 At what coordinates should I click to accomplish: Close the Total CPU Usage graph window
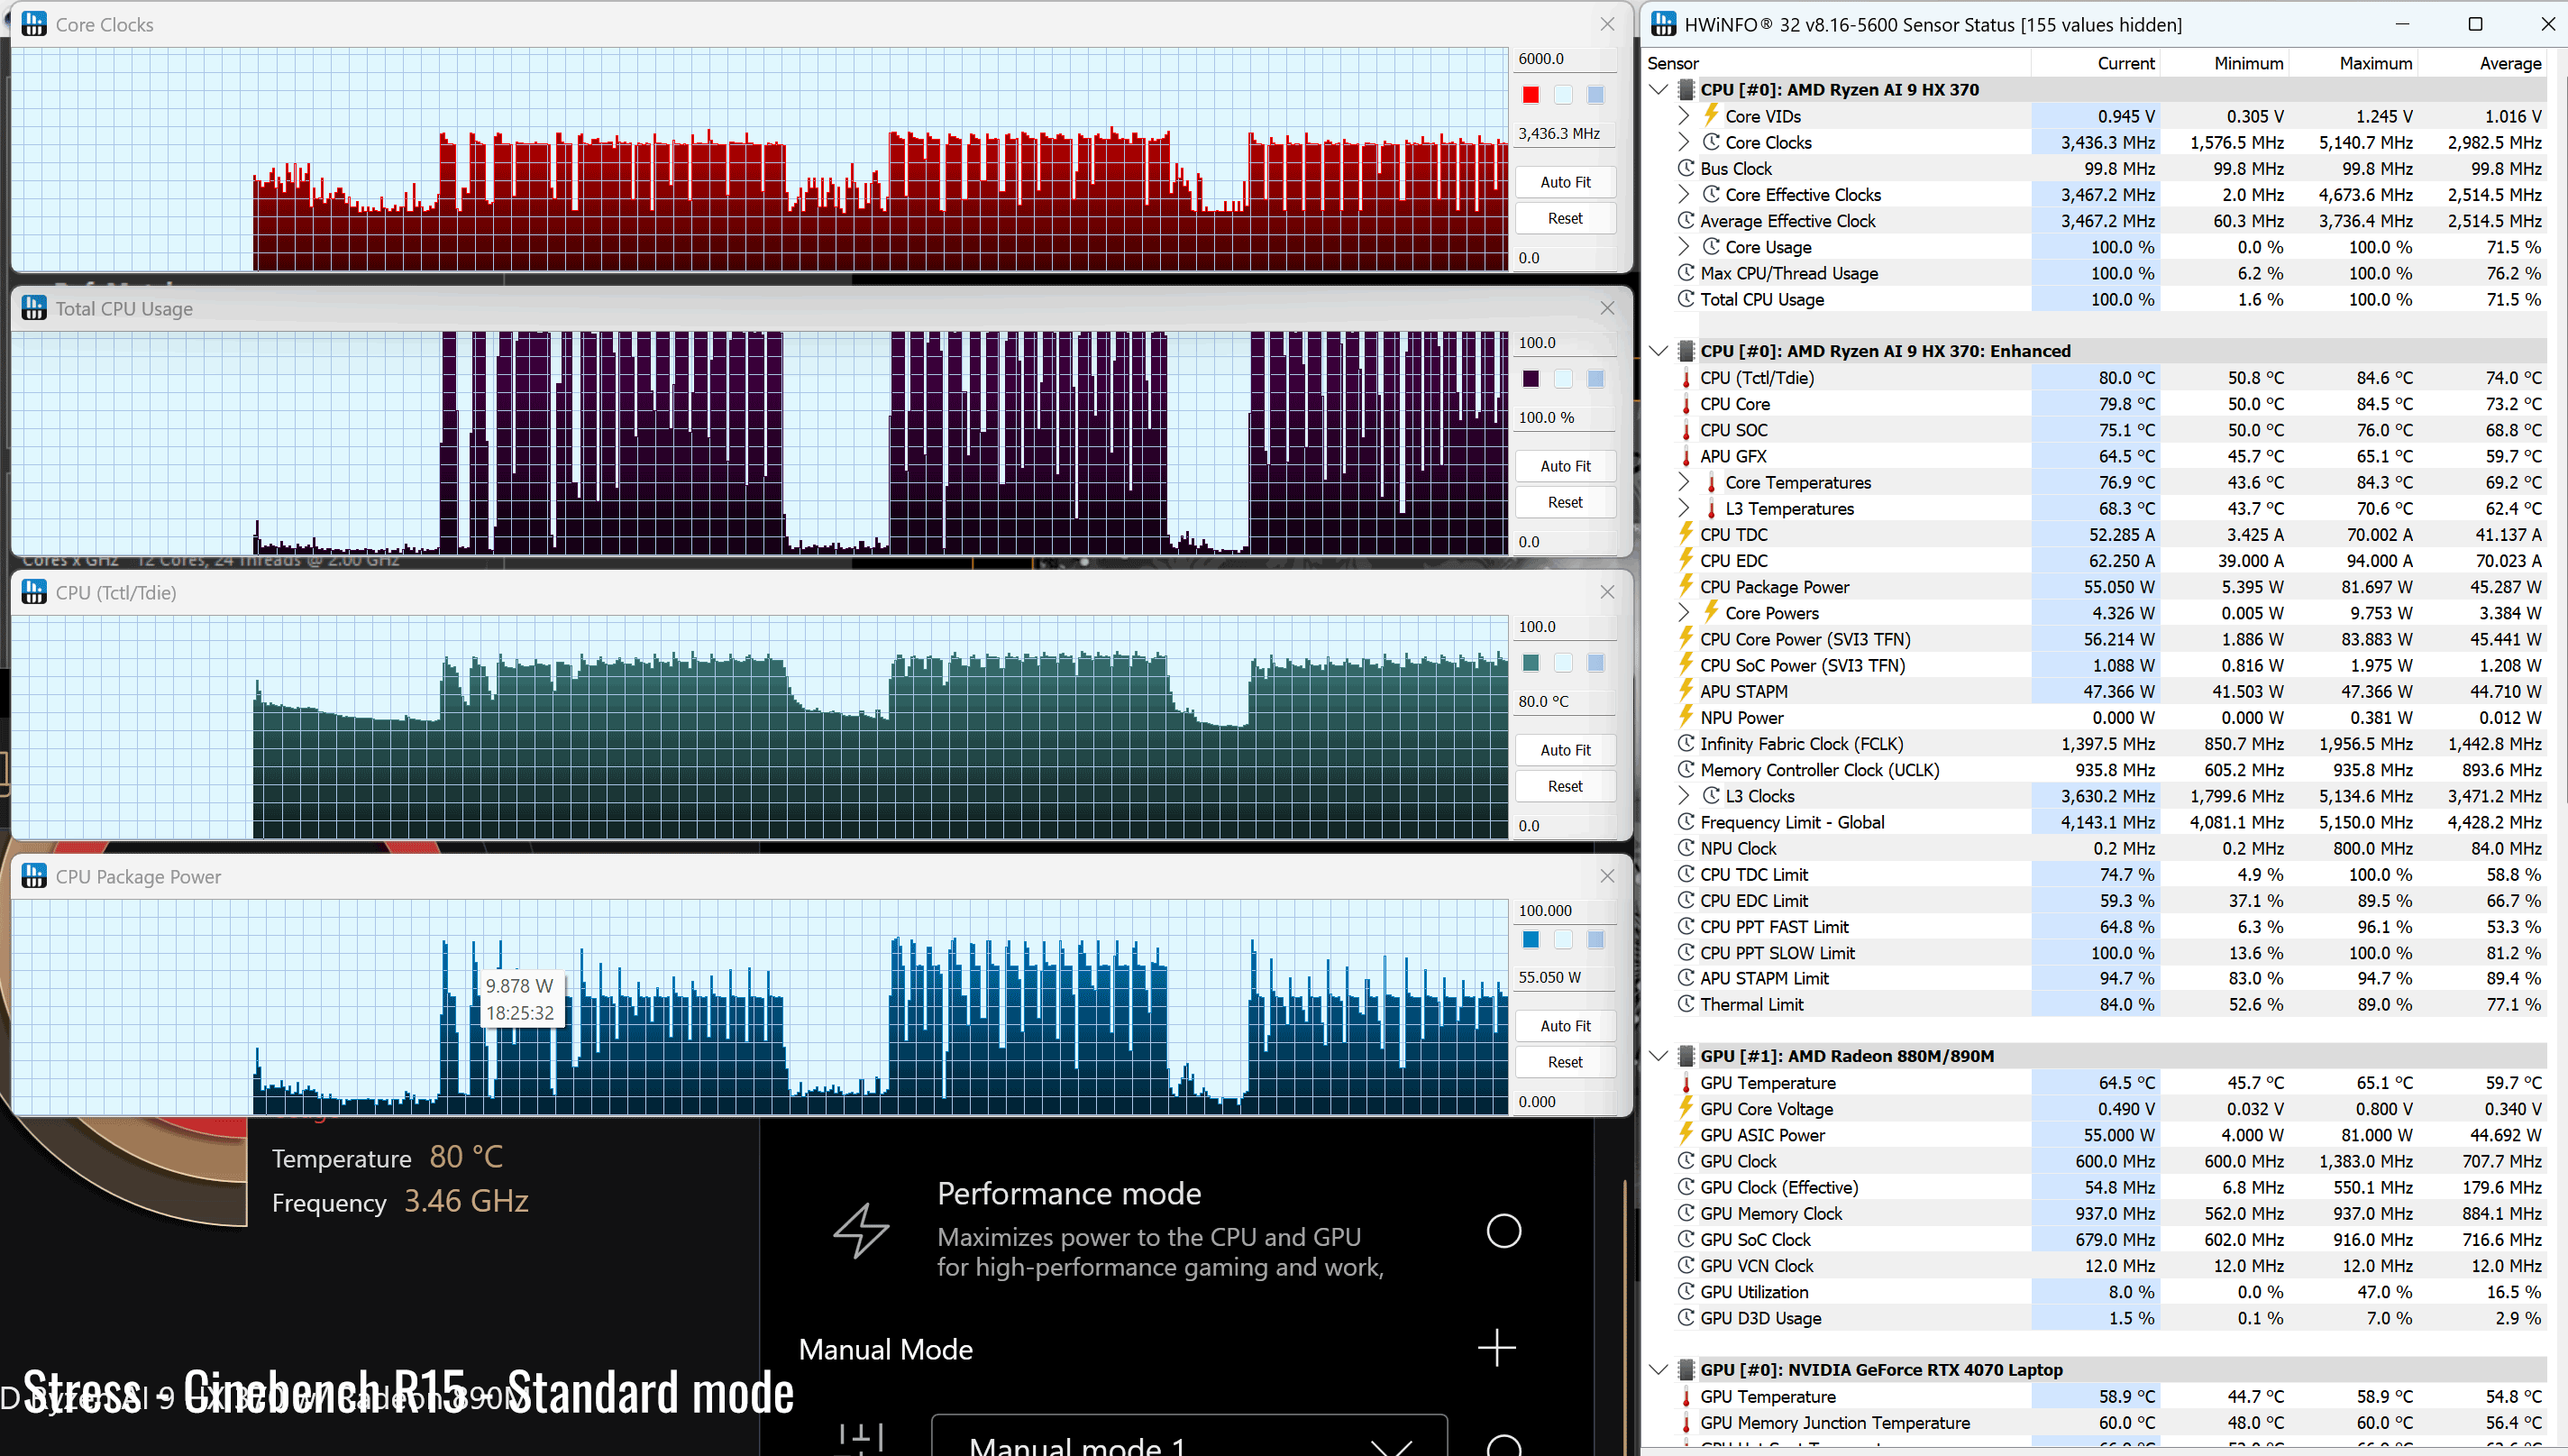(1607, 308)
